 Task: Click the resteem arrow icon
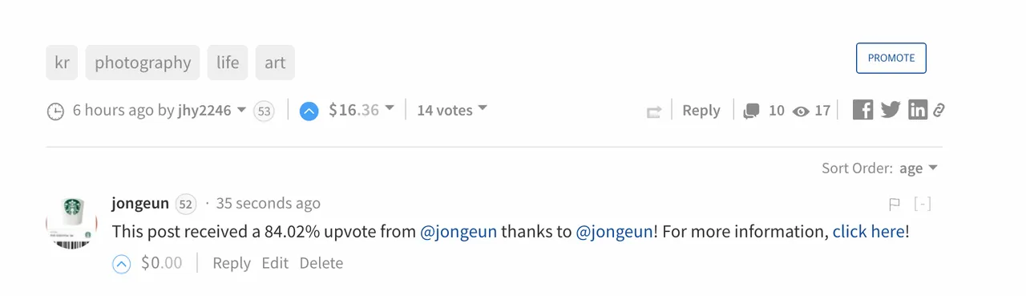(654, 112)
